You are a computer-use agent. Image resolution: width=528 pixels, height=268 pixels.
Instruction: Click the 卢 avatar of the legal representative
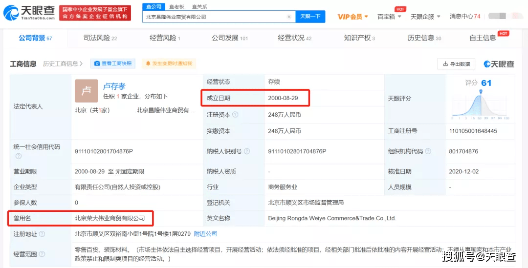click(x=86, y=91)
